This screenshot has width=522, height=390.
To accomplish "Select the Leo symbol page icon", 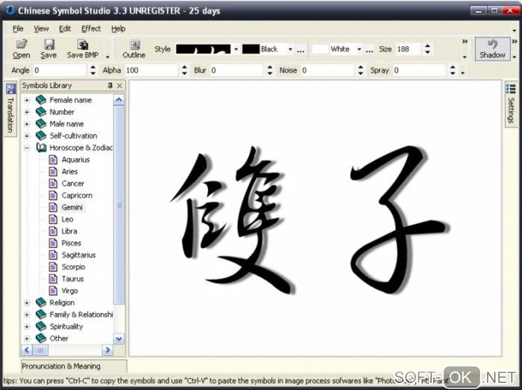I will (x=53, y=219).
